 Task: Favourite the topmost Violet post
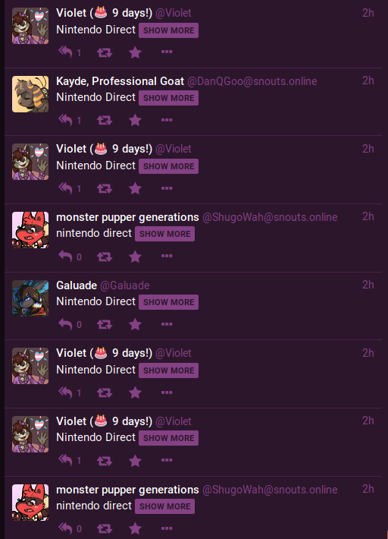pos(135,52)
